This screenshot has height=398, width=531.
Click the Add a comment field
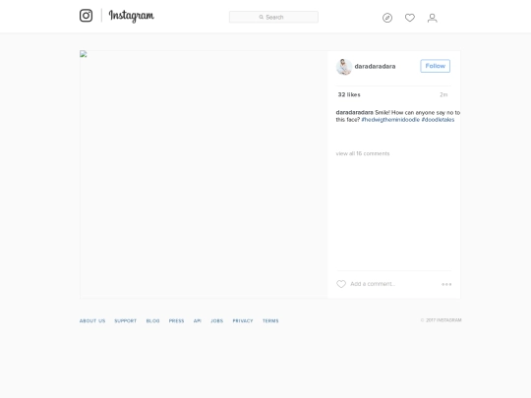(392, 284)
